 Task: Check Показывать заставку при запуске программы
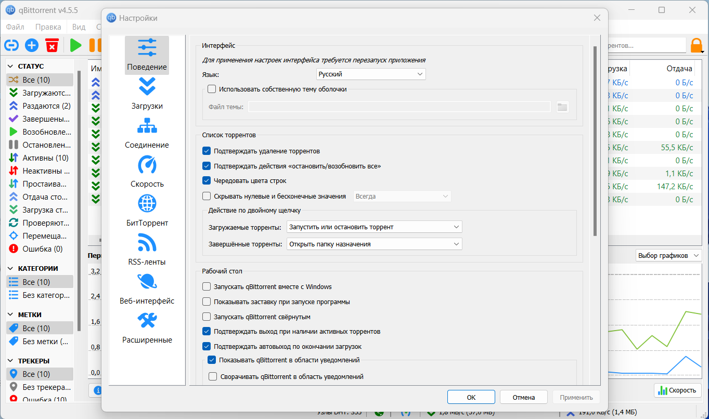[207, 302]
